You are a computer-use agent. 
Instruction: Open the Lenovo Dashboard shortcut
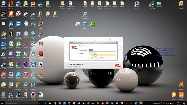pyautogui.click(x=4, y=45)
